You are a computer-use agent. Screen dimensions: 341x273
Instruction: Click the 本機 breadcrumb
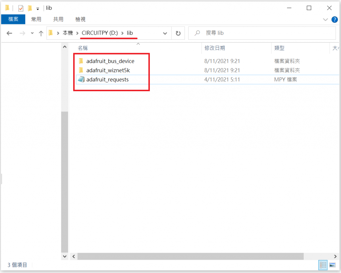pos(68,33)
